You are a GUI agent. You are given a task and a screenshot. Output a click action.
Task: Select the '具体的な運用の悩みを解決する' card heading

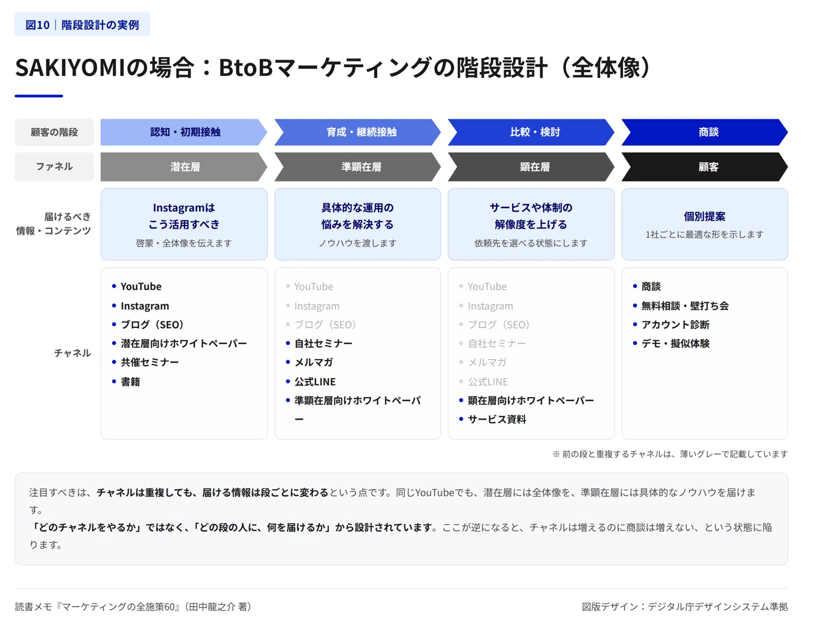(358, 216)
